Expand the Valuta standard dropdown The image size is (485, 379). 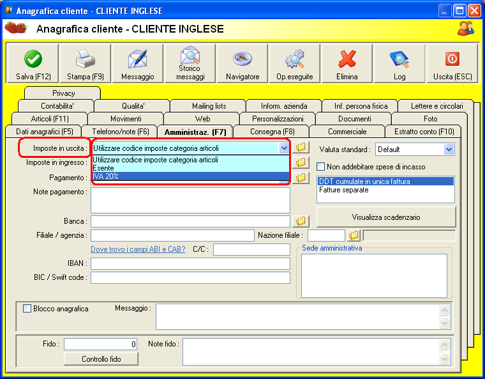(449, 149)
